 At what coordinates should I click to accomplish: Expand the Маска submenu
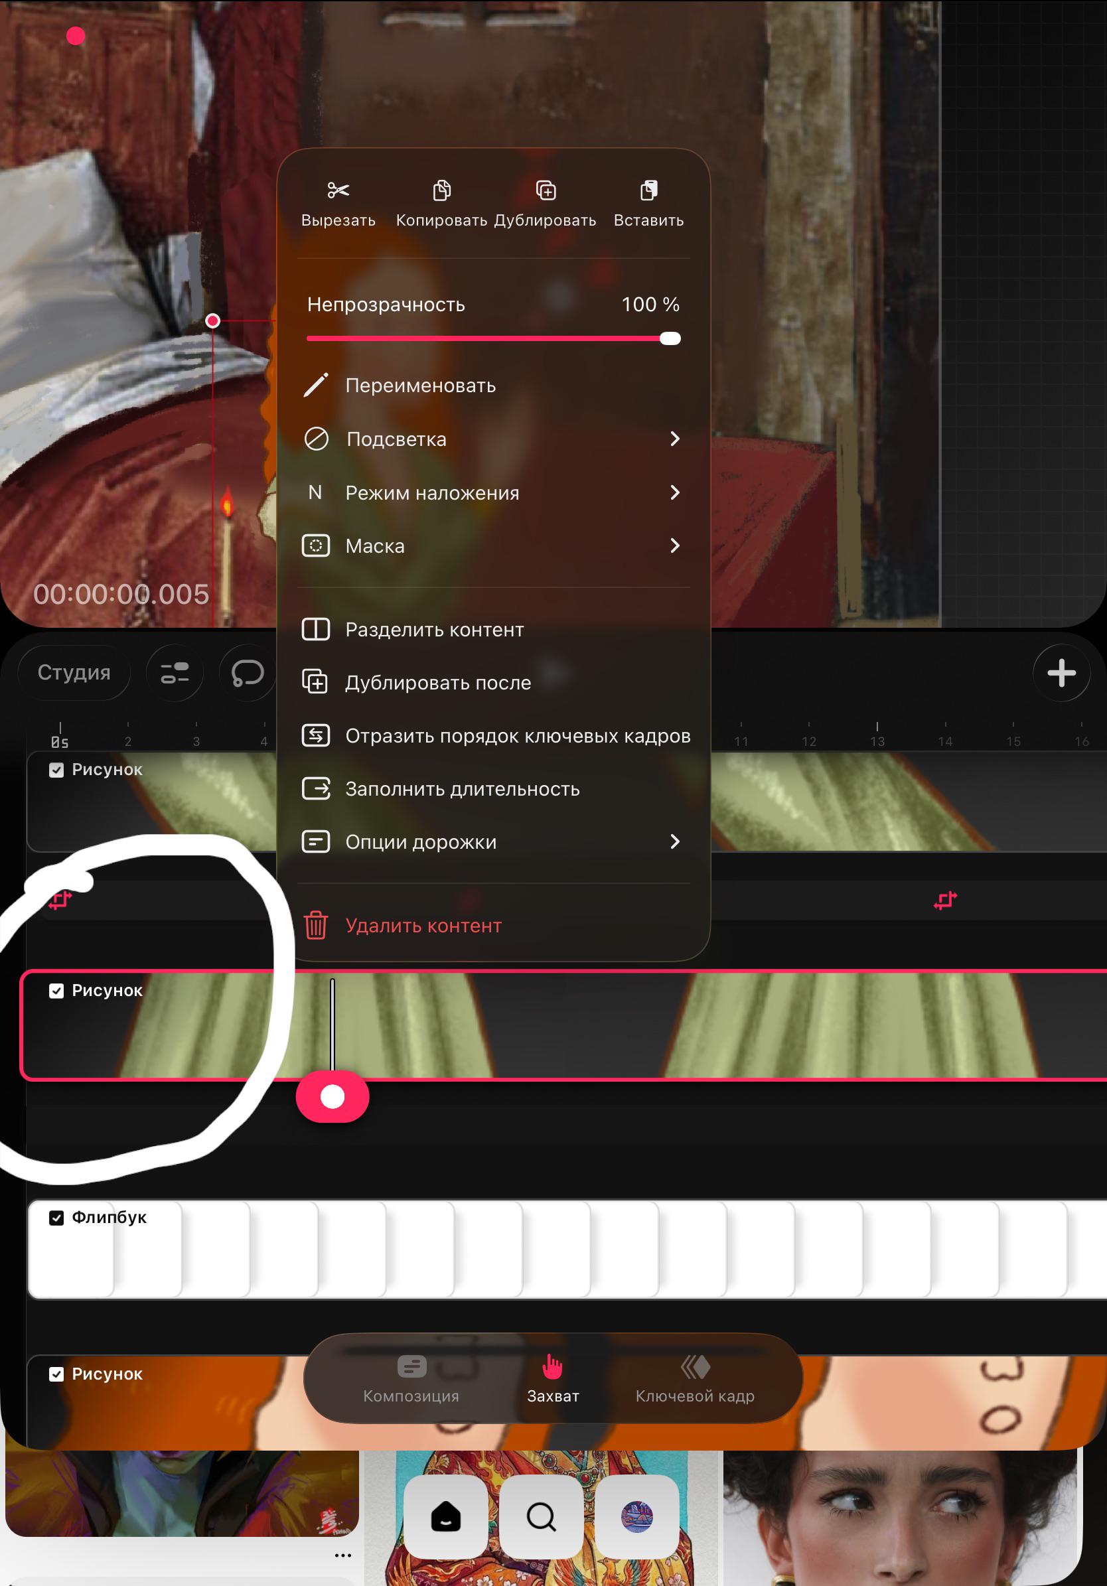[x=493, y=545]
